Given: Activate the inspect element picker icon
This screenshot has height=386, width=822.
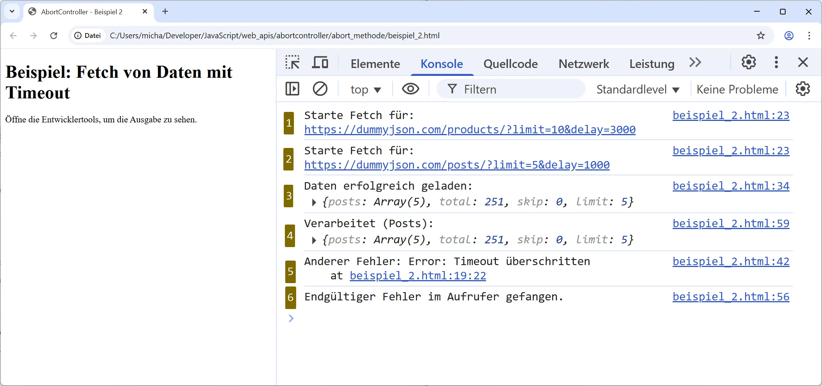Looking at the screenshot, I should (292, 62).
